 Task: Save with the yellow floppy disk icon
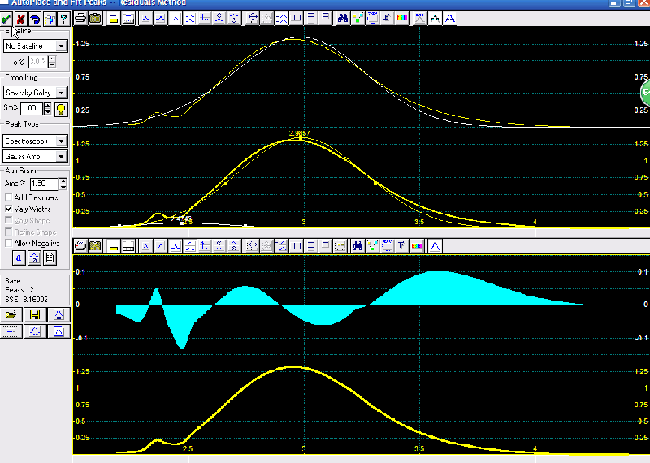pos(35,314)
